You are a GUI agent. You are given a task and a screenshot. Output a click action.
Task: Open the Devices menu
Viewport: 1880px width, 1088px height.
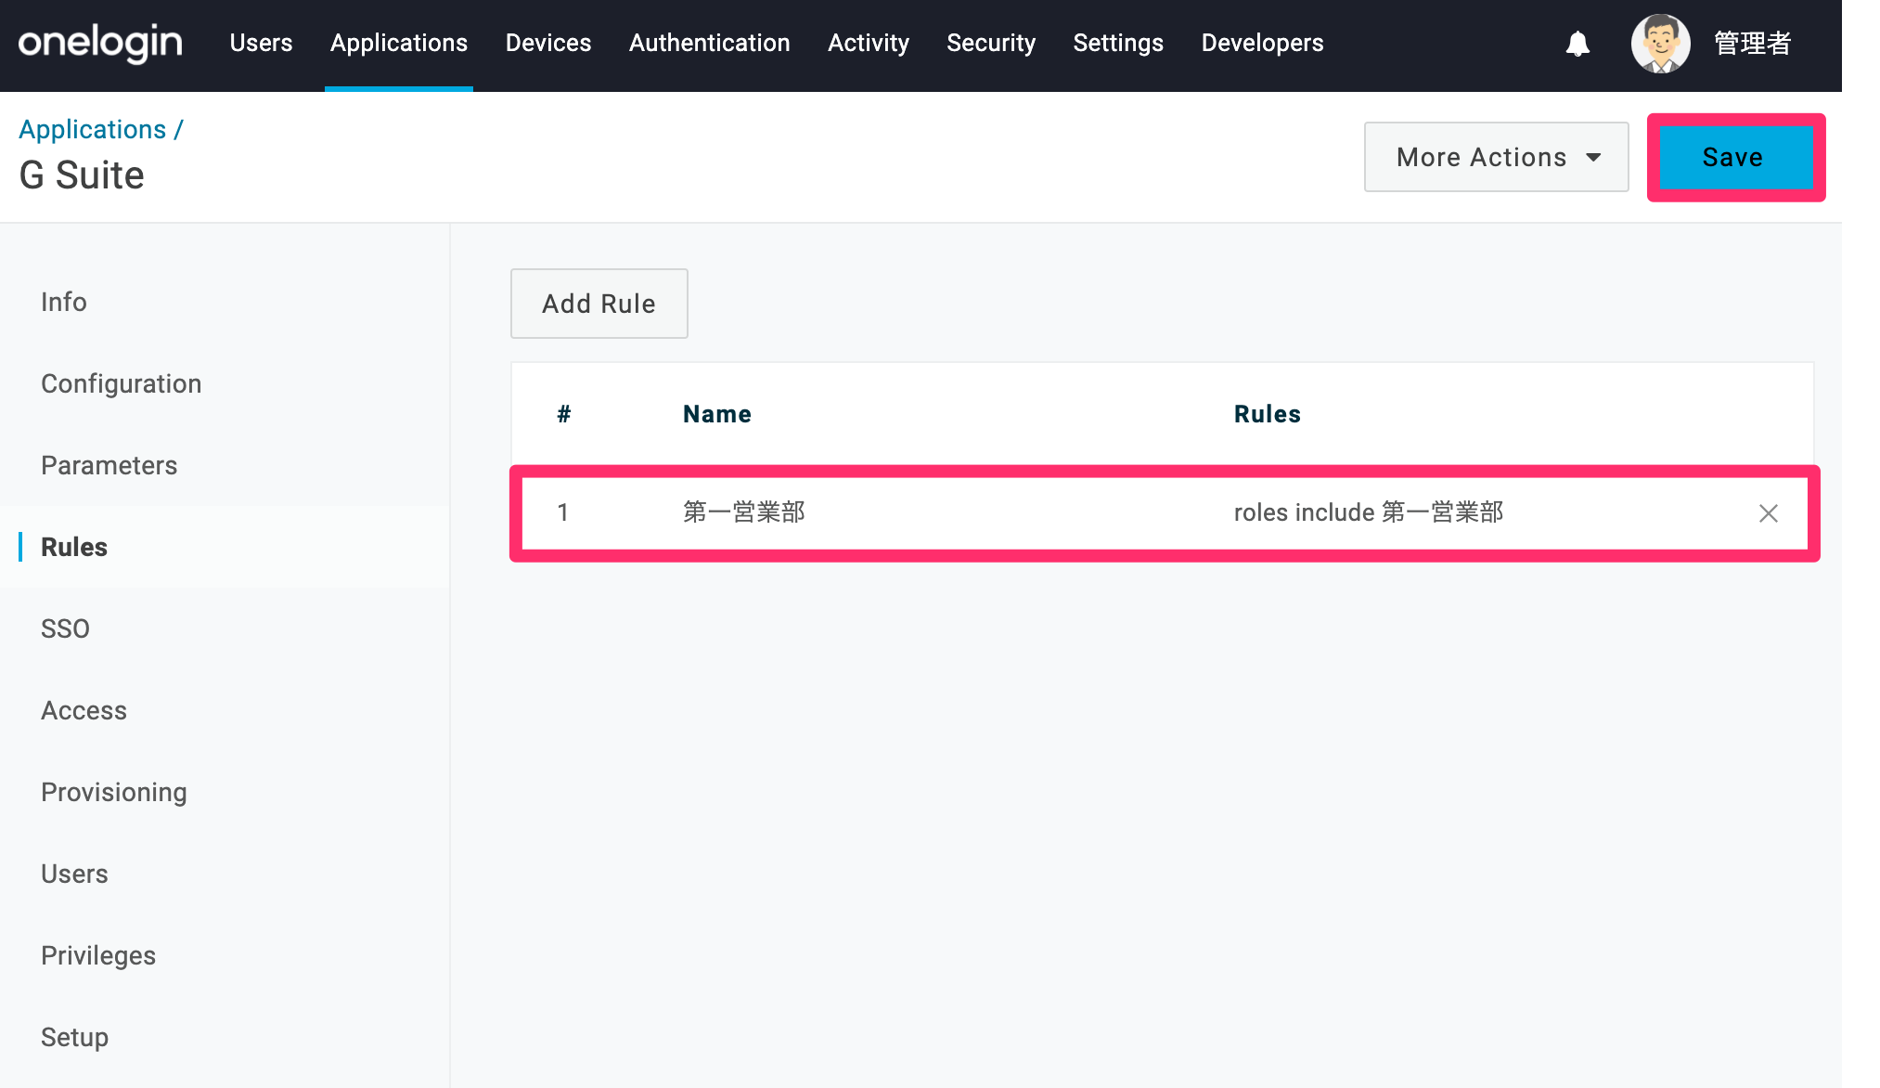coord(548,44)
